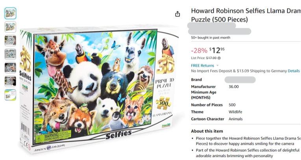Open shipping Details link
This screenshot has width=301, height=160.
coord(294,71)
